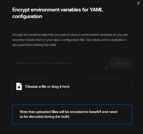Click the blue-bordered base64 note box
143x134 pixels.
pyautogui.click(x=72, y=114)
